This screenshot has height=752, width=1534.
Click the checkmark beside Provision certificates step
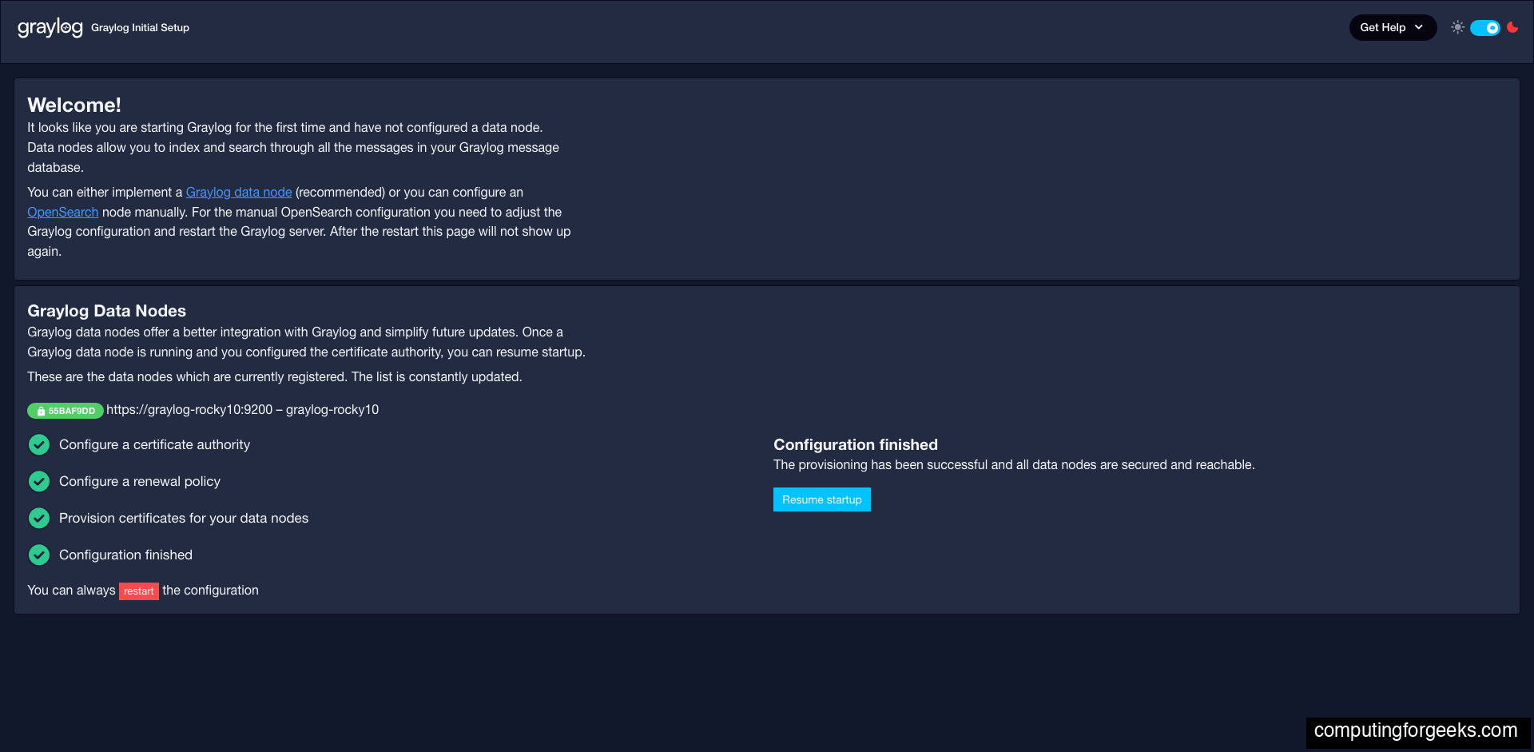(38, 518)
